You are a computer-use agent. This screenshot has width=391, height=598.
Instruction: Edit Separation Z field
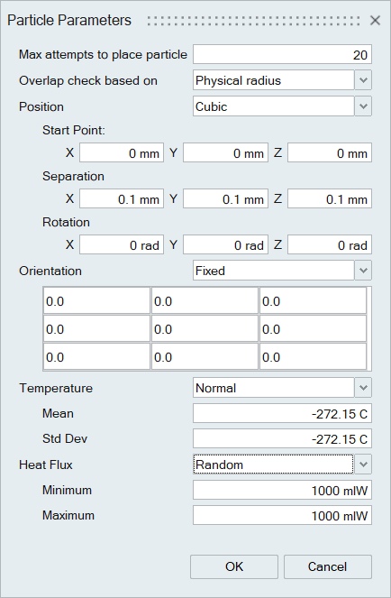(x=330, y=198)
